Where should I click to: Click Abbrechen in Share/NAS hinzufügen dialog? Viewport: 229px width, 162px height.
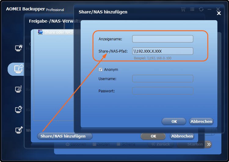click(201, 122)
